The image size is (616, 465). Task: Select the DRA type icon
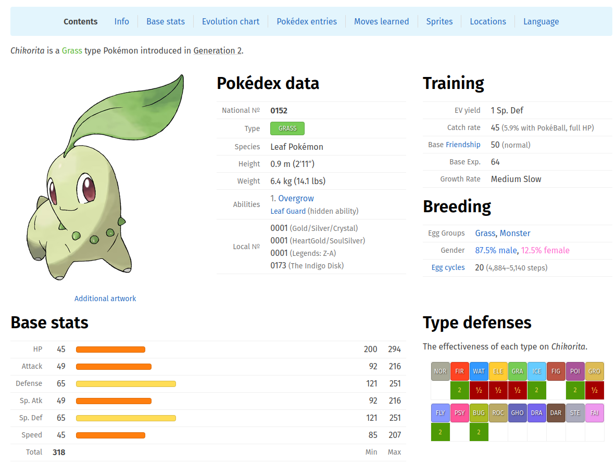(x=536, y=412)
